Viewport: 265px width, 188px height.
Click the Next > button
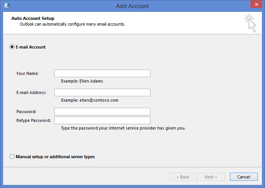pos(211,177)
